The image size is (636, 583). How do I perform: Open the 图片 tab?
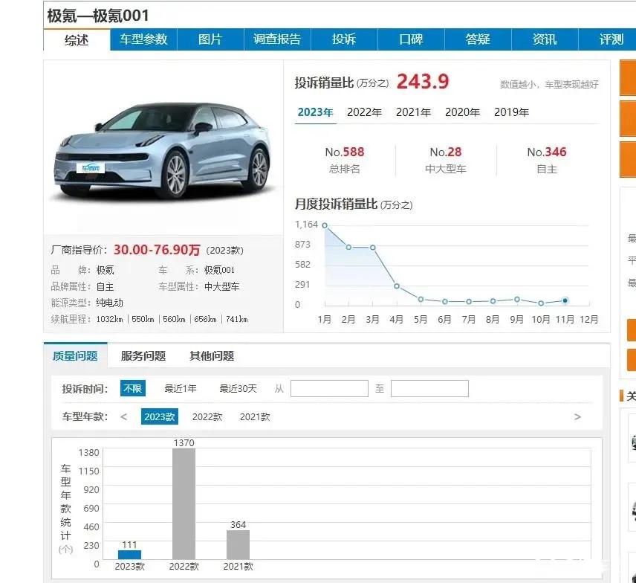(x=210, y=39)
